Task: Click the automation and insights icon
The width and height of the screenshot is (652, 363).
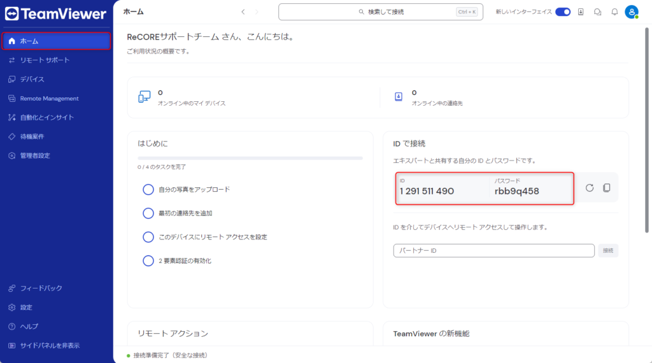Action: 11,117
